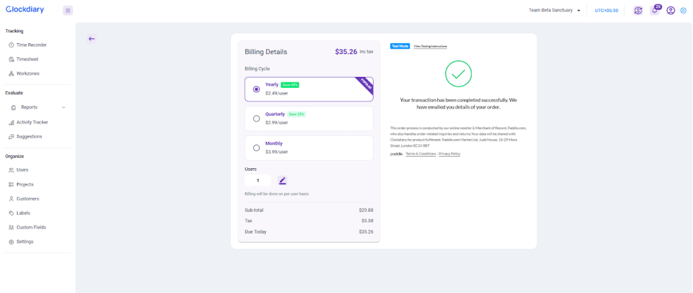Click the back arrow icon
The width and height of the screenshot is (693, 293).
click(x=91, y=38)
